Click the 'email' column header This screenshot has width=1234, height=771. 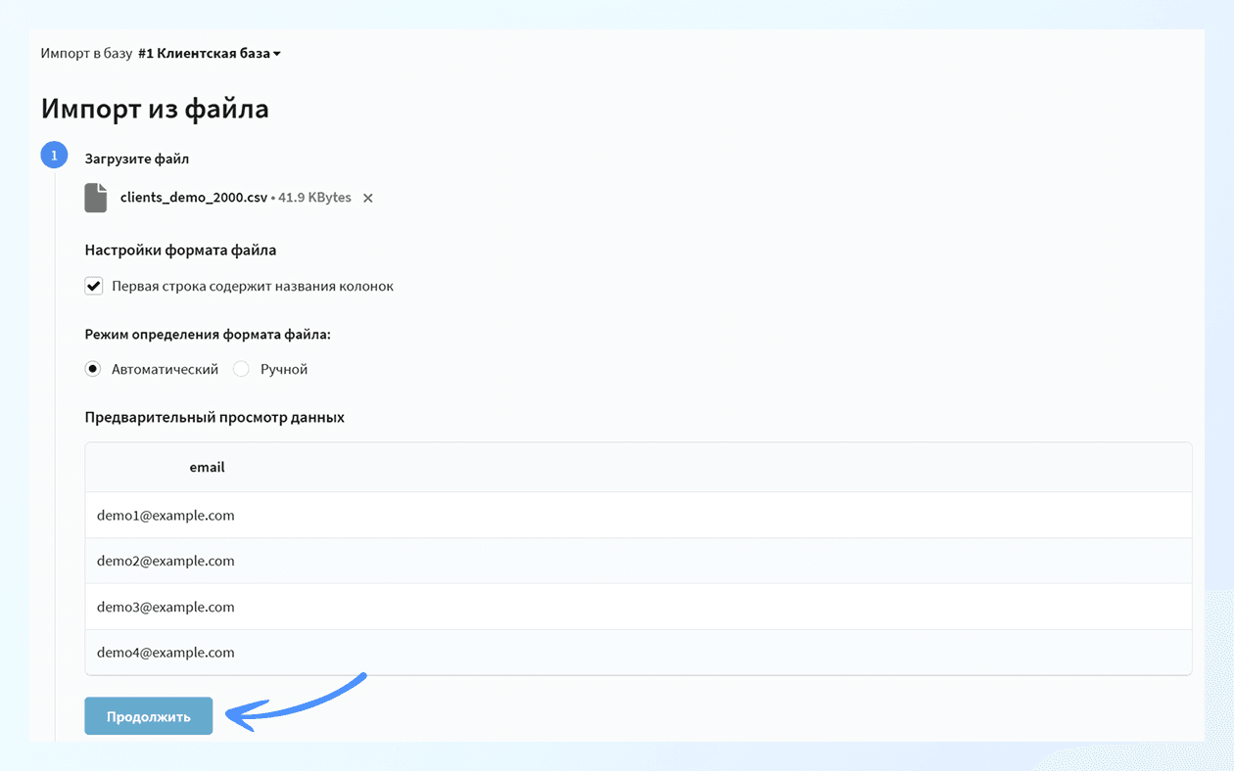coord(207,468)
